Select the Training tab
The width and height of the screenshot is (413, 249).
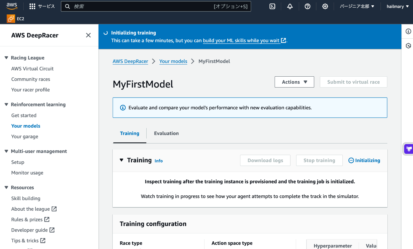click(130, 133)
